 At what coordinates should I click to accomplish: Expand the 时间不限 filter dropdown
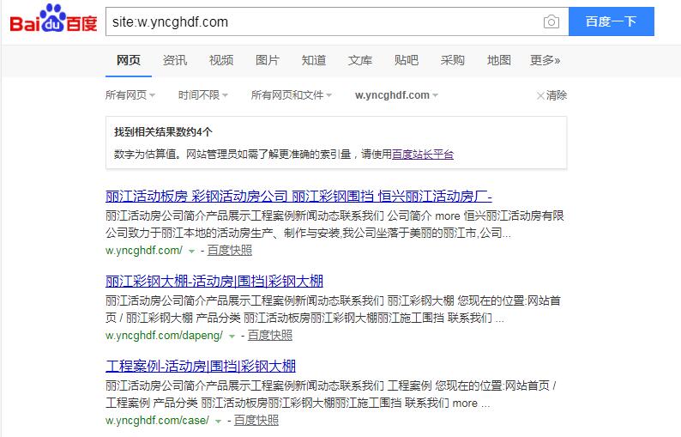tap(202, 94)
